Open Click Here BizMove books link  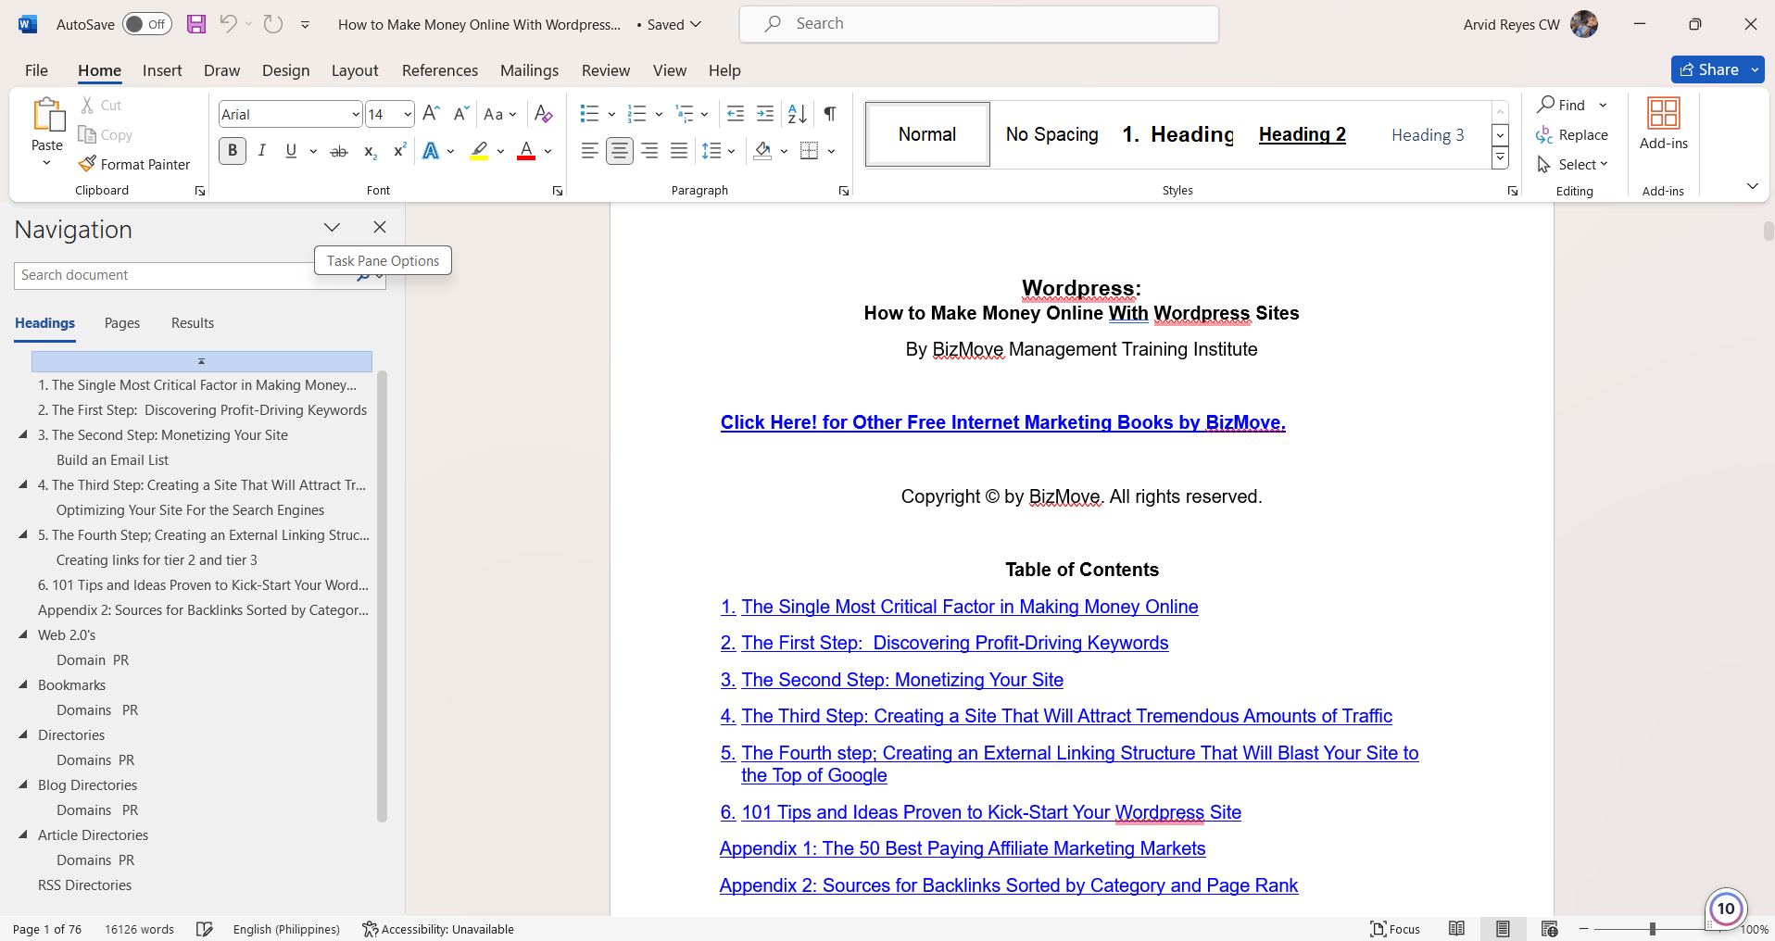pyautogui.click(x=1003, y=423)
